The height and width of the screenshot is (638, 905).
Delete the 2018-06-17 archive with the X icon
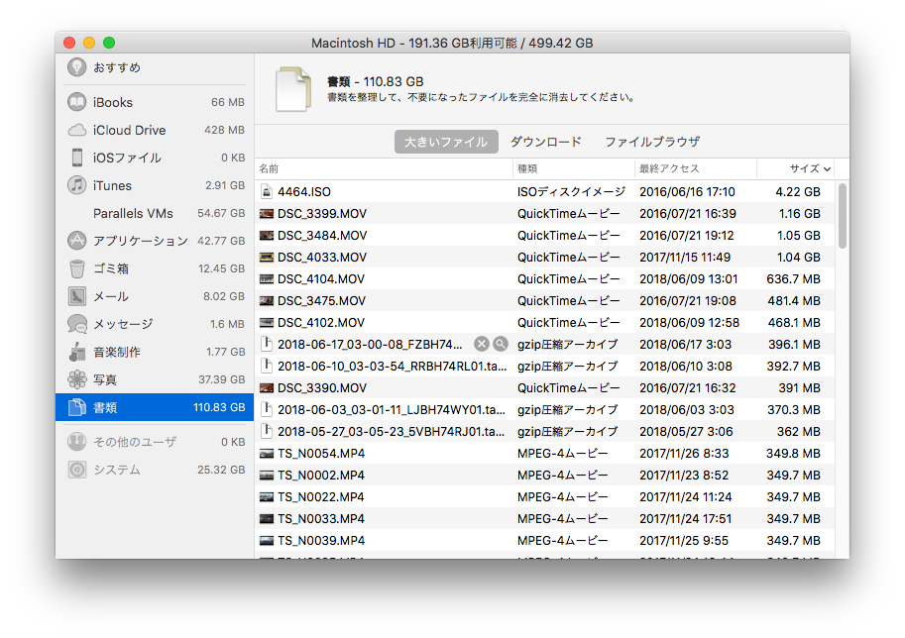tap(482, 345)
